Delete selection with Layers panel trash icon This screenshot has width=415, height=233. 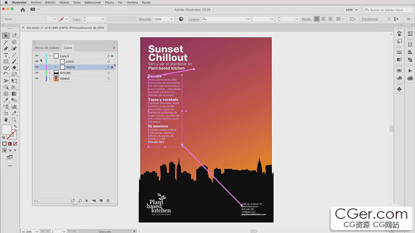click(x=108, y=201)
